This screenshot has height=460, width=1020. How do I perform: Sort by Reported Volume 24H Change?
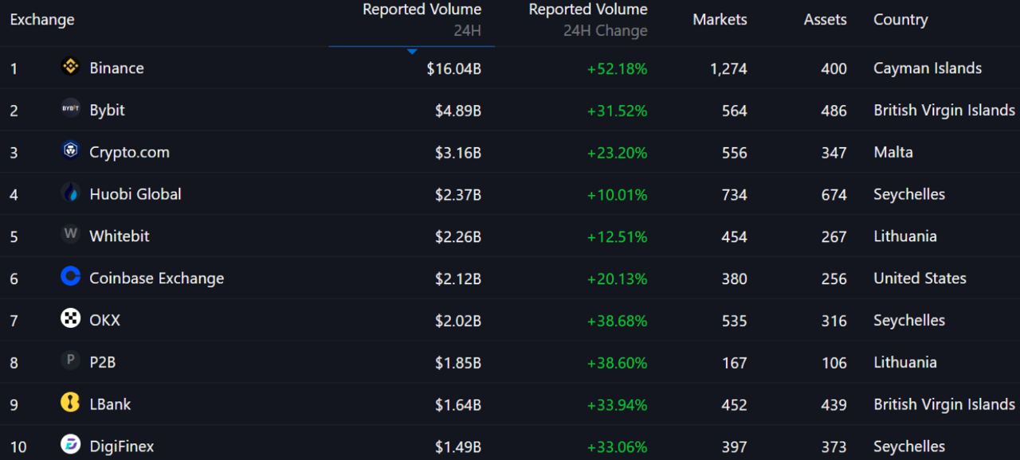[x=588, y=19]
